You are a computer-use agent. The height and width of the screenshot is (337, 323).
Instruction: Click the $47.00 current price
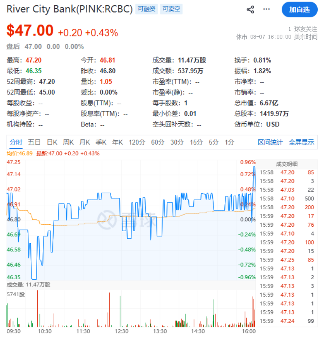[30, 30]
